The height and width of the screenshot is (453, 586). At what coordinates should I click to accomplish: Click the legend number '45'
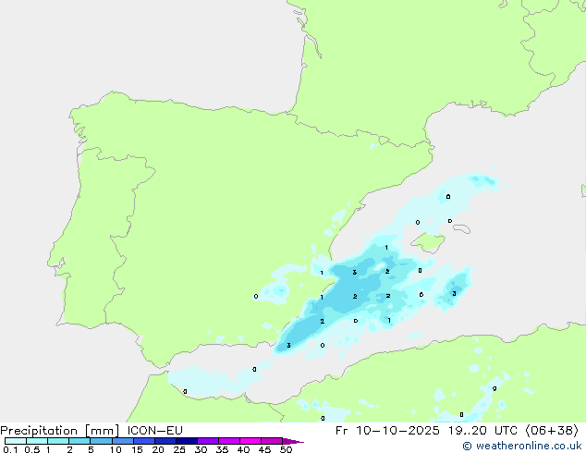tap(264, 449)
